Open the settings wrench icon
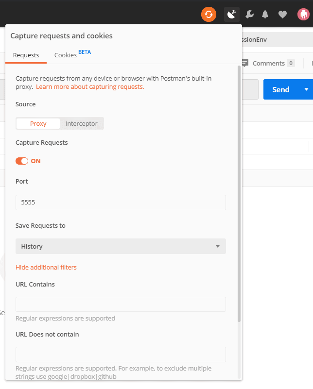 [x=249, y=15]
